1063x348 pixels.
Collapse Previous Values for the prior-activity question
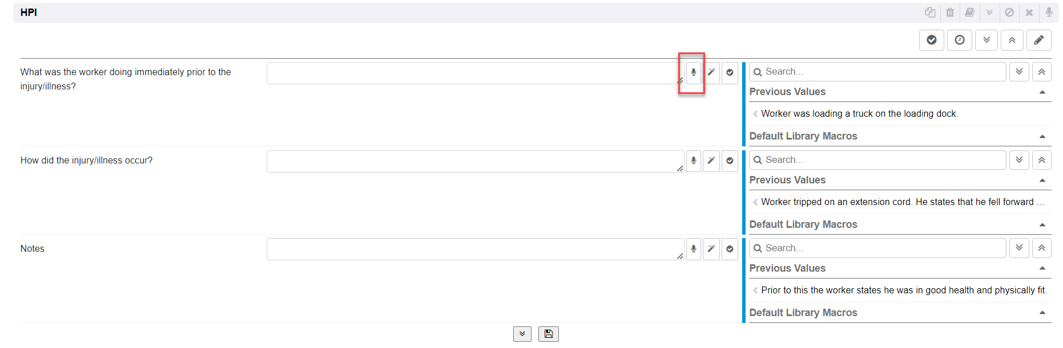pos(1042,92)
